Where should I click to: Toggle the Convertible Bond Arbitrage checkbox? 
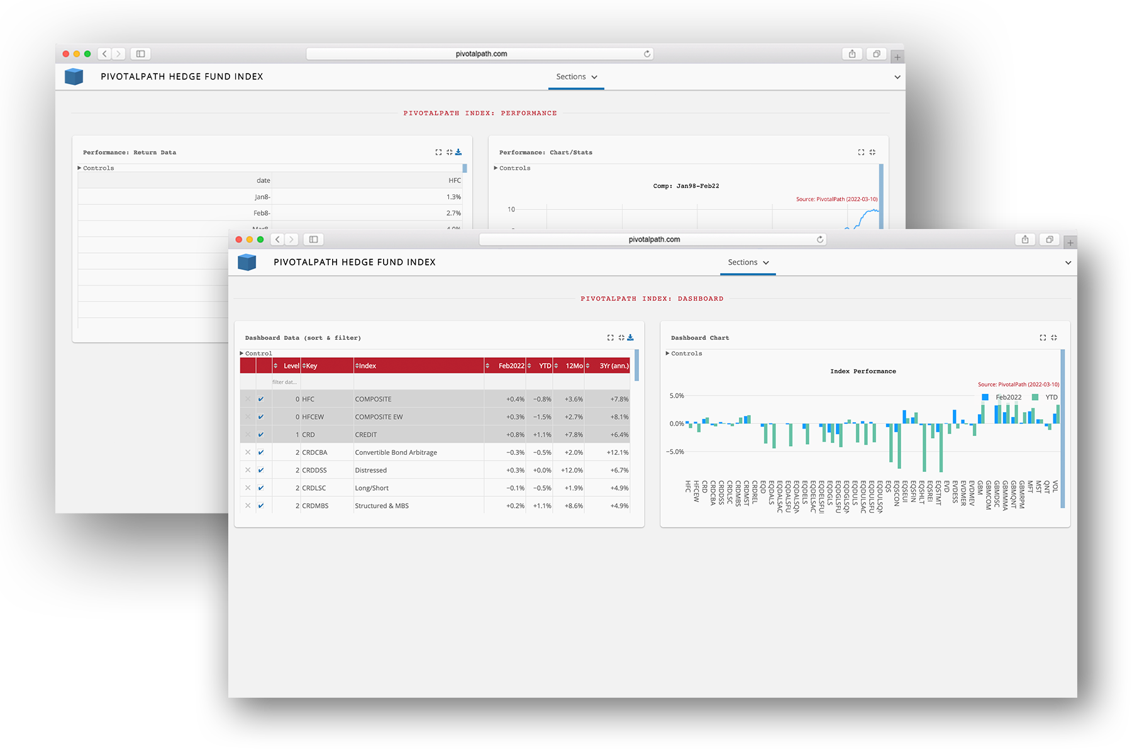click(261, 452)
